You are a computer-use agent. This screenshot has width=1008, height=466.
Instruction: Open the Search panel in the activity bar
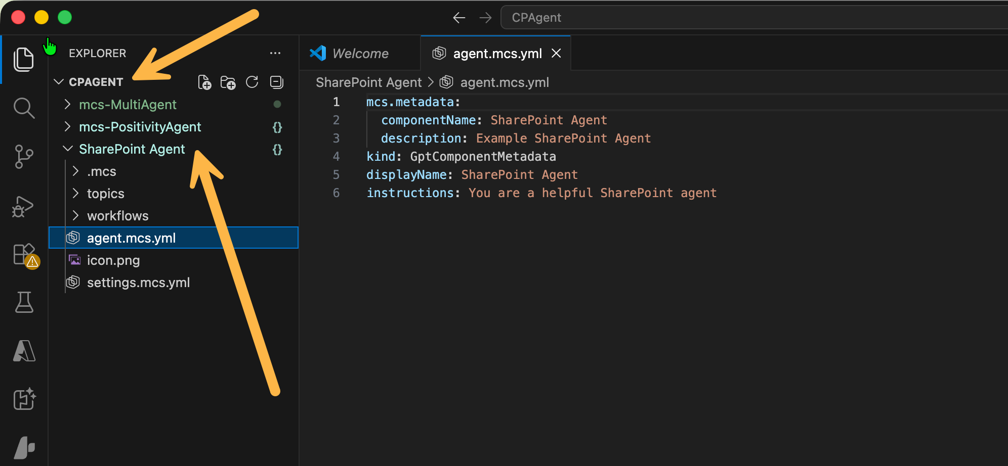pos(23,108)
